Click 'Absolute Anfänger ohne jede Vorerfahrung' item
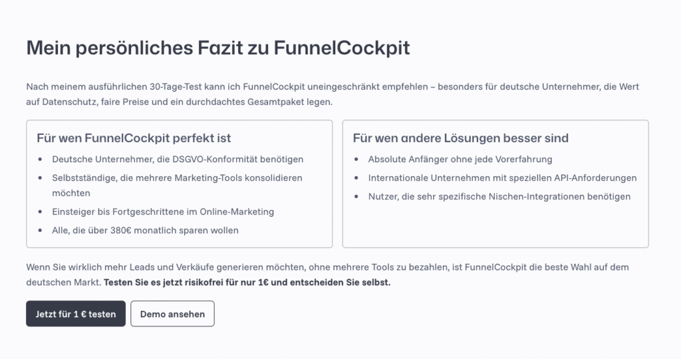The width and height of the screenshot is (681, 359). 460,160
